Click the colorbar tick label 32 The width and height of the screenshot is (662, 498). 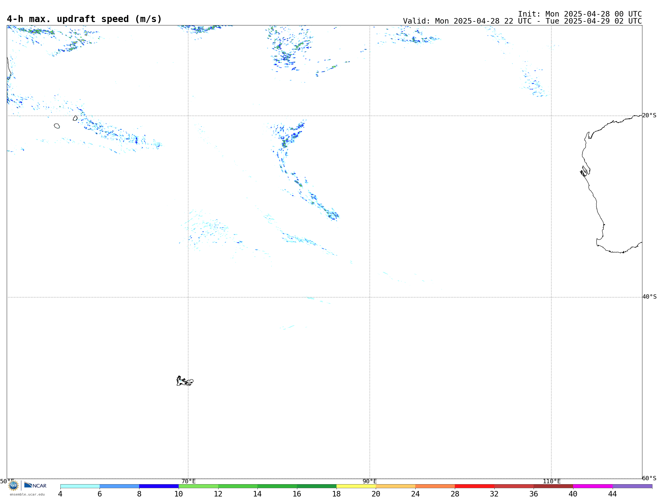click(494, 494)
